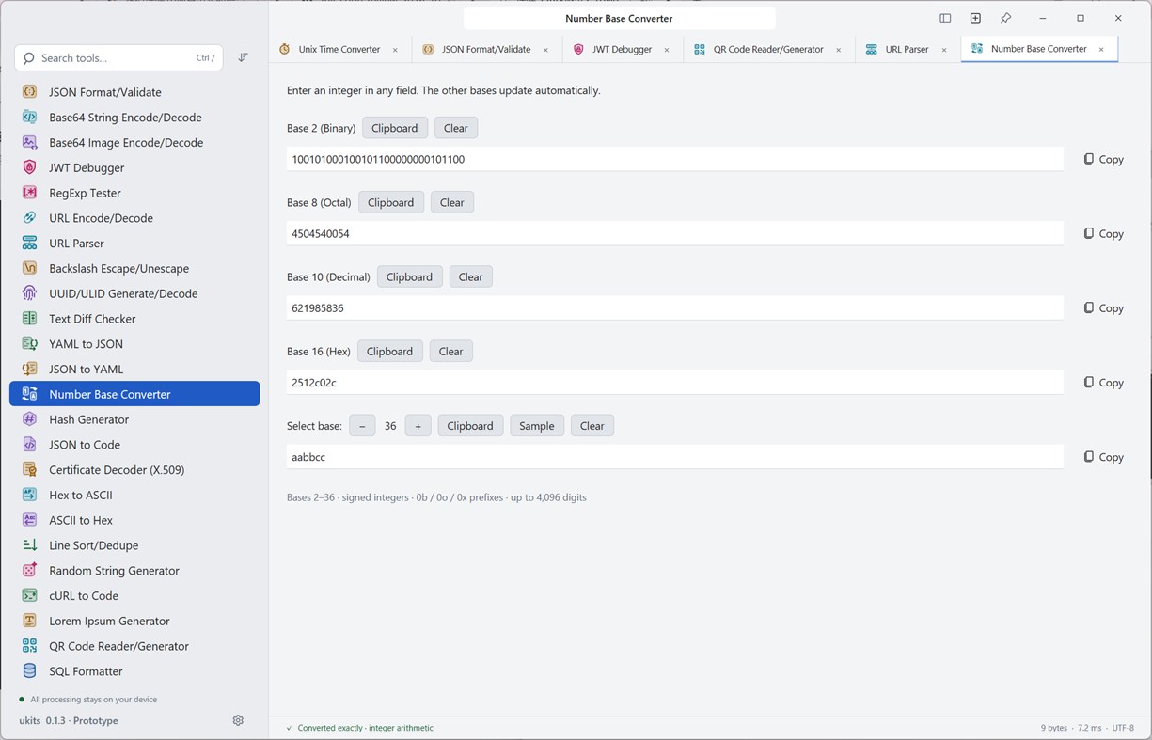The width and height of the screenshot is (1152, 740).
Task: Increase the selected base with plus button
Action: click(x=418, y=426)
